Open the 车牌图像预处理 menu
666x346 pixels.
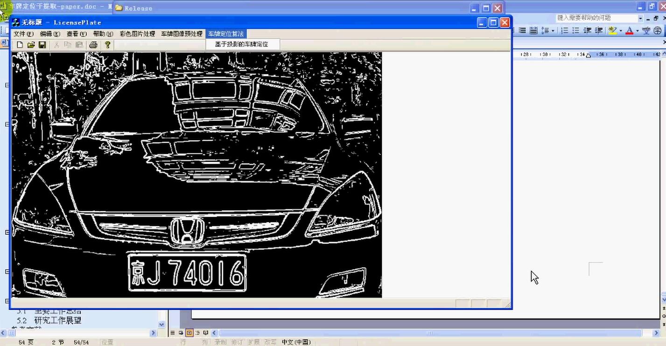point(182,34)
